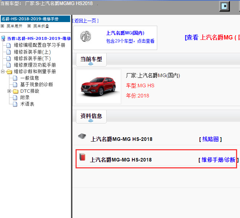Click 菜单折叠 to collapse the menu
Viewport: 240px width, 218px height.
41,26
